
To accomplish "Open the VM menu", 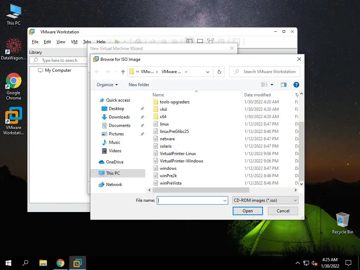I will [x=74, y=42].
